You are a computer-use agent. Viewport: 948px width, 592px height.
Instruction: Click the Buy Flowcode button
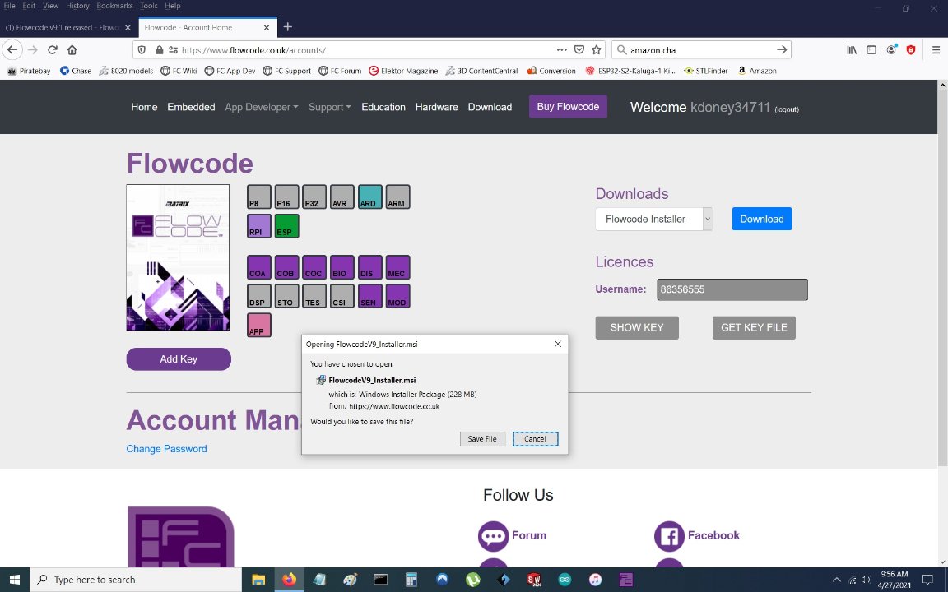coord(568,106)
